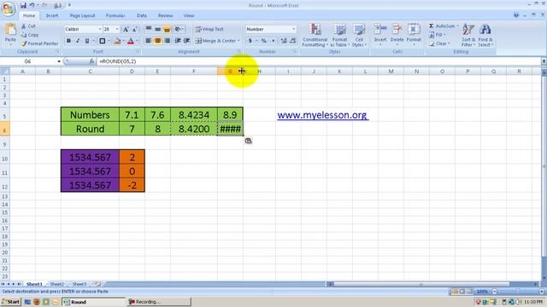547x307 pixels.
Task: Open the Number format dropdown
Action: [x=293, y=29]
